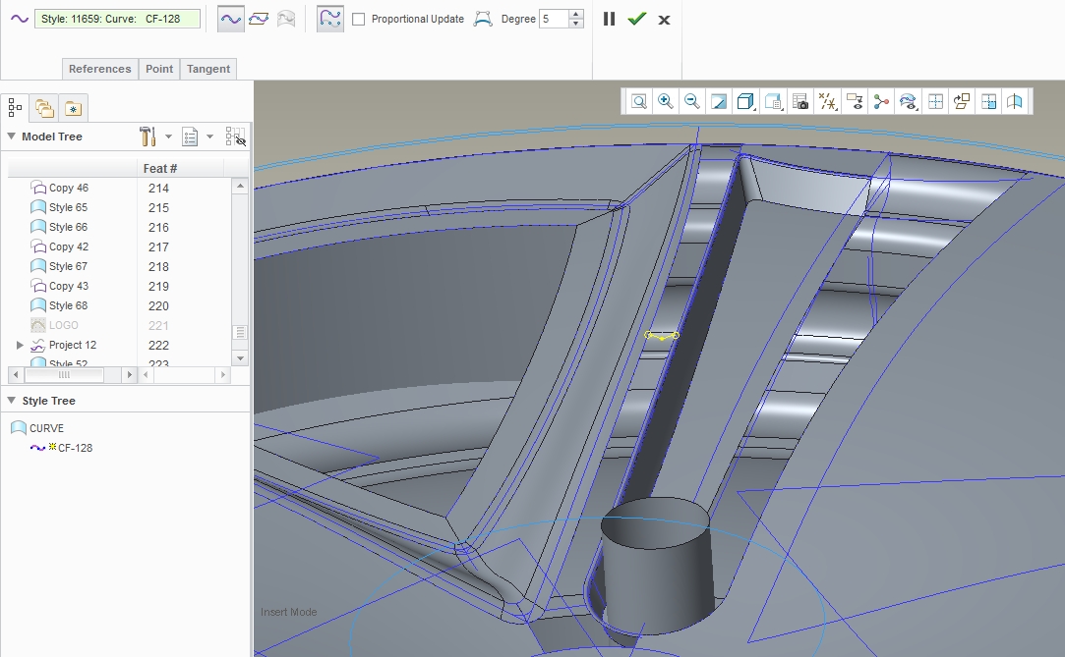Viewport: 1065px width, 657px height.
Task: Increase the Degree value with up arrow
Action: pos(576,14)
